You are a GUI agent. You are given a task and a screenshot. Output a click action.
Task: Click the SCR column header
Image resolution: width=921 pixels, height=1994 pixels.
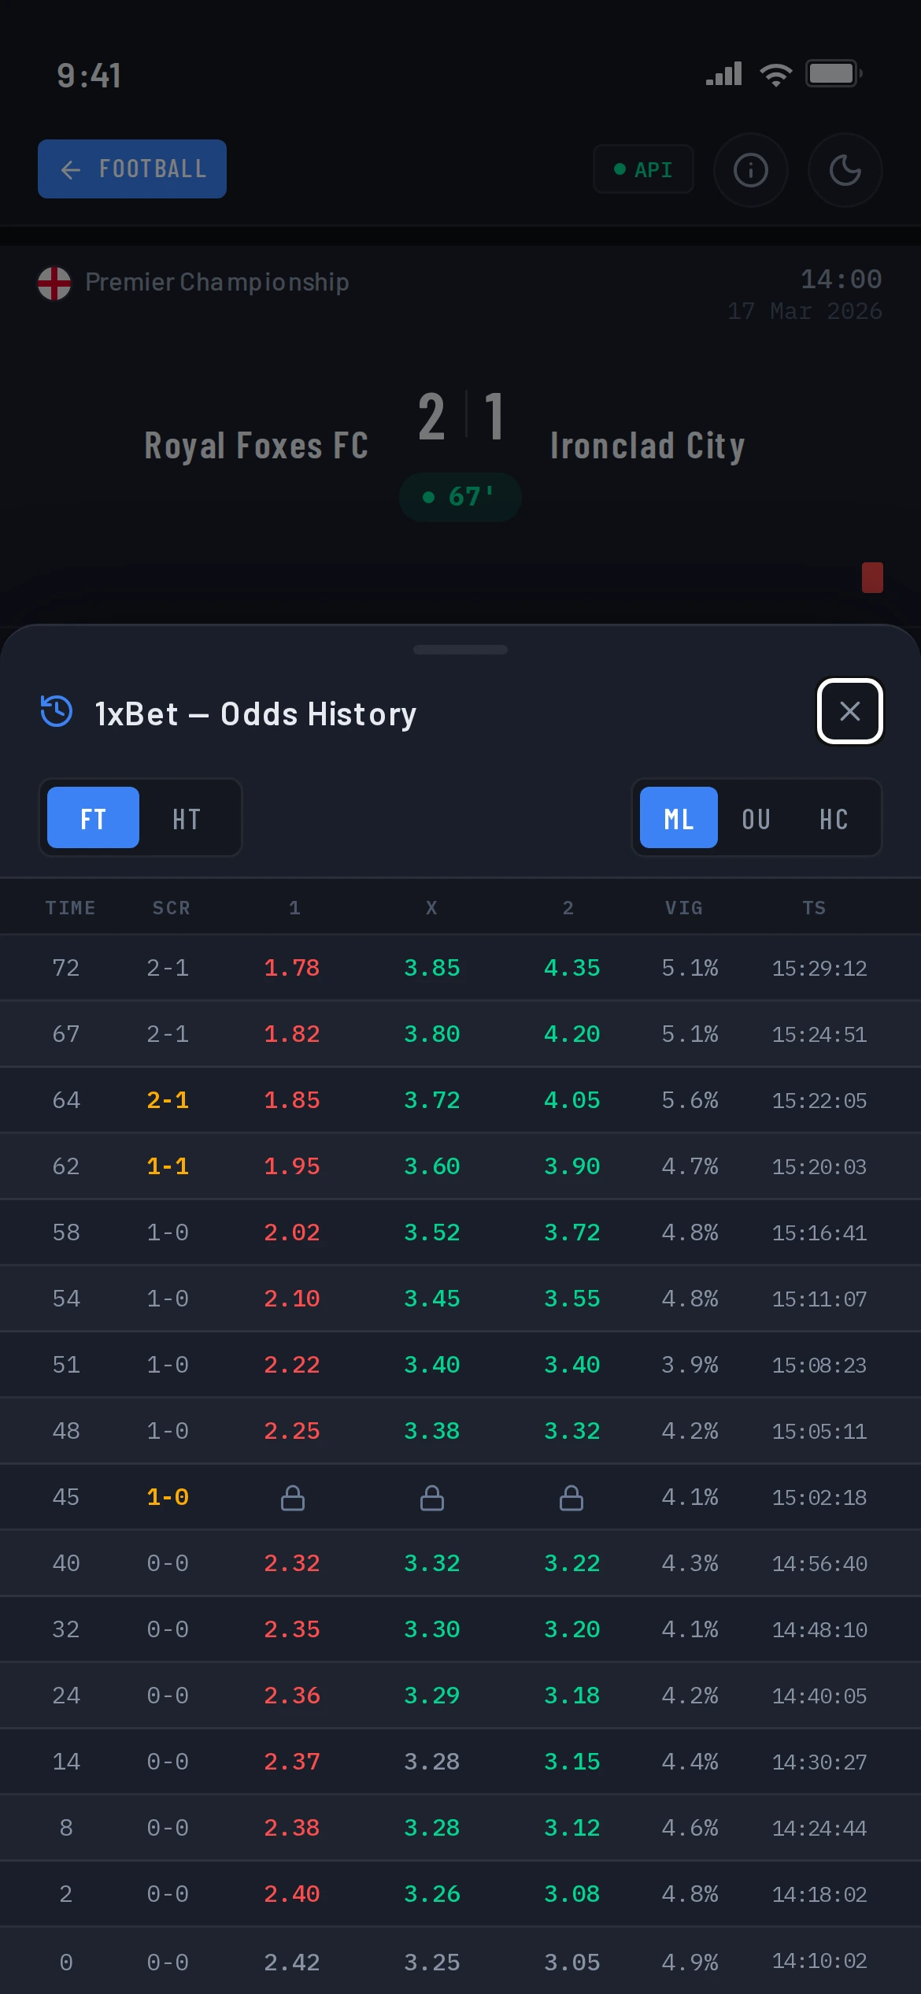(x=171, y=908)
